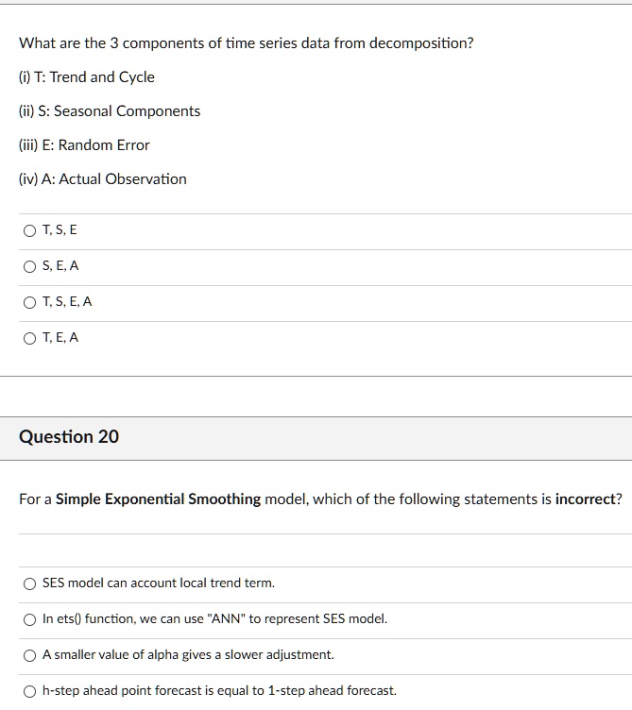Image resolution: width=632 pixels, height=710 pixels.
Task: Click the '(iii) E: Random Error' line
Action: 84,144
